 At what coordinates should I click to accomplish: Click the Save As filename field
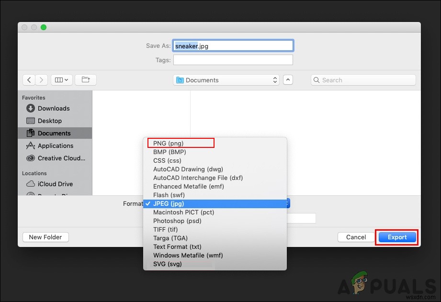[233, 46]
